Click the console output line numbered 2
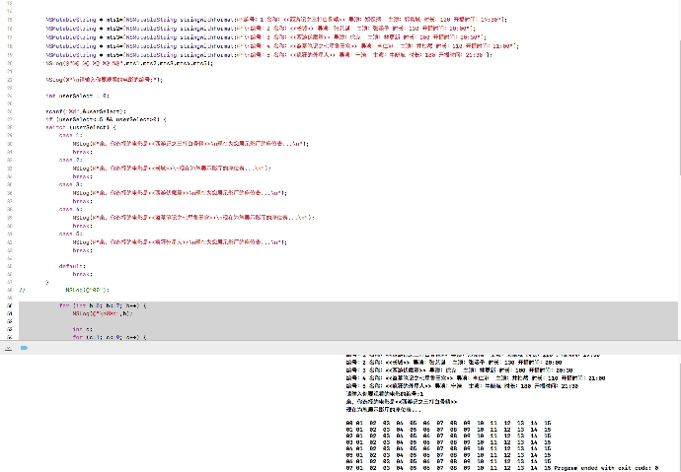The width and height of the screenshot is (681, 472). 454,363
